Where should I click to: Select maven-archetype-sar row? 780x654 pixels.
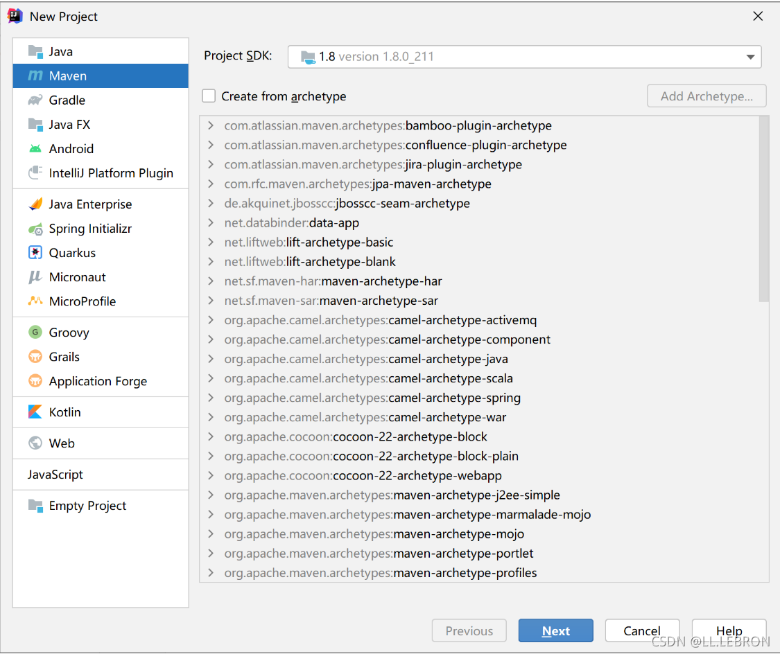pos(479,300)
